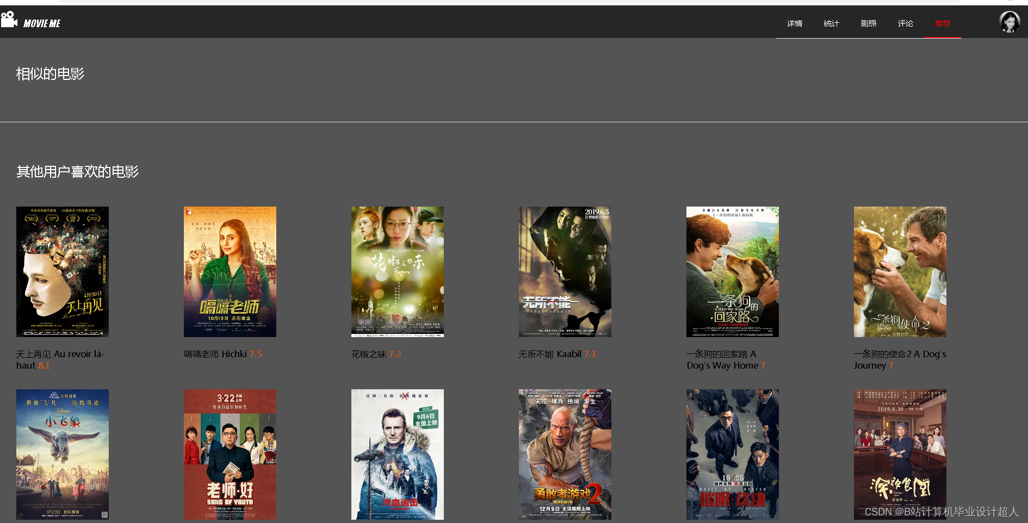Open the 深夜食堂 movie poster
The width and height of the screenshot is (1028, 523).
[900, 454]
